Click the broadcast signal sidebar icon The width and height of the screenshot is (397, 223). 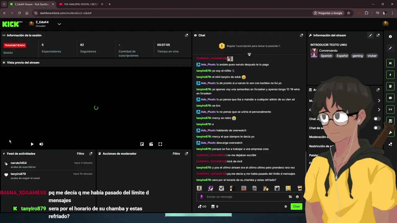click(x=390, y=109)
